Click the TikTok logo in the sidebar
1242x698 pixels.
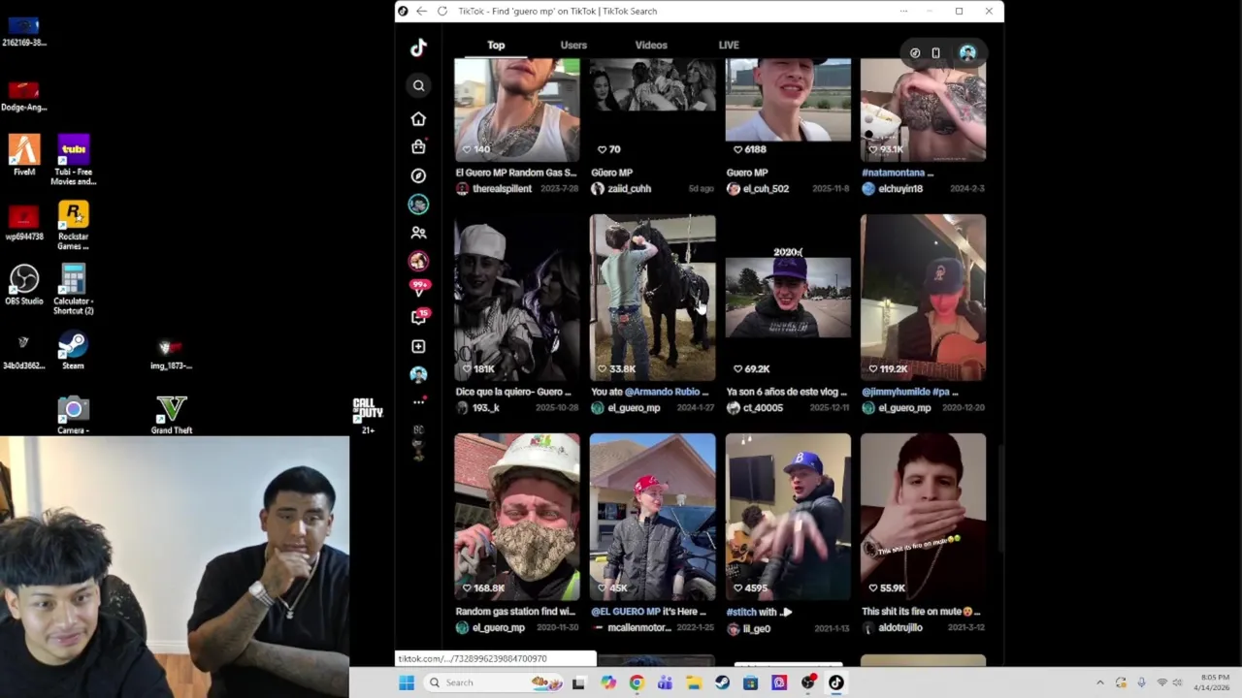pyautogui.click(x=418, y=48)
